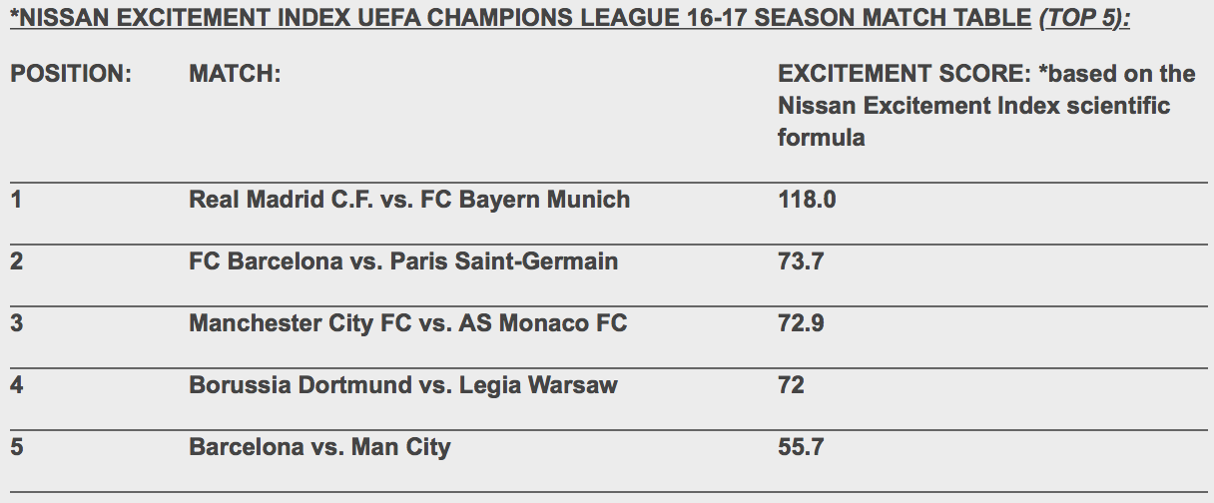Select Real Madrid C.F. vs. FC Bayern Munich
Screen dimensions: 1214x503
(409, 200)
